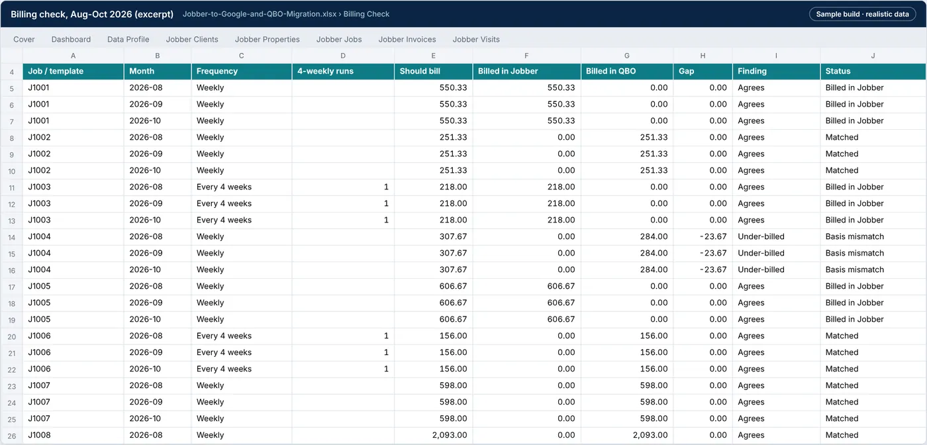927x445 pixels.
Task: Select Billed in QBO 156.00 for J1006 2026-09
Action: click(x=627, y=352)
